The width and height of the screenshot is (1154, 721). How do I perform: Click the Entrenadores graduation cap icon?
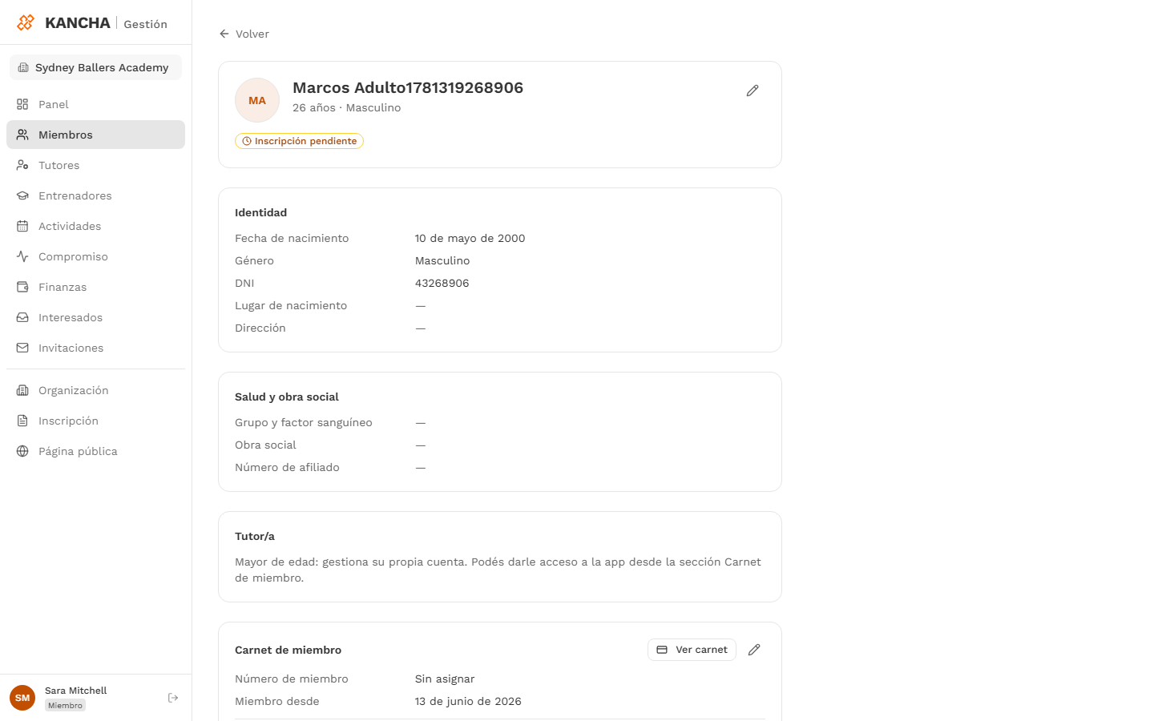point(22,195)
